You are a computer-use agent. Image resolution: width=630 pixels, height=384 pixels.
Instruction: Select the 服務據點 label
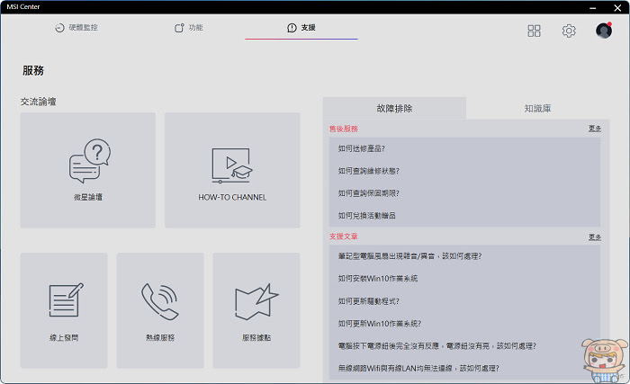pos(256,338)
